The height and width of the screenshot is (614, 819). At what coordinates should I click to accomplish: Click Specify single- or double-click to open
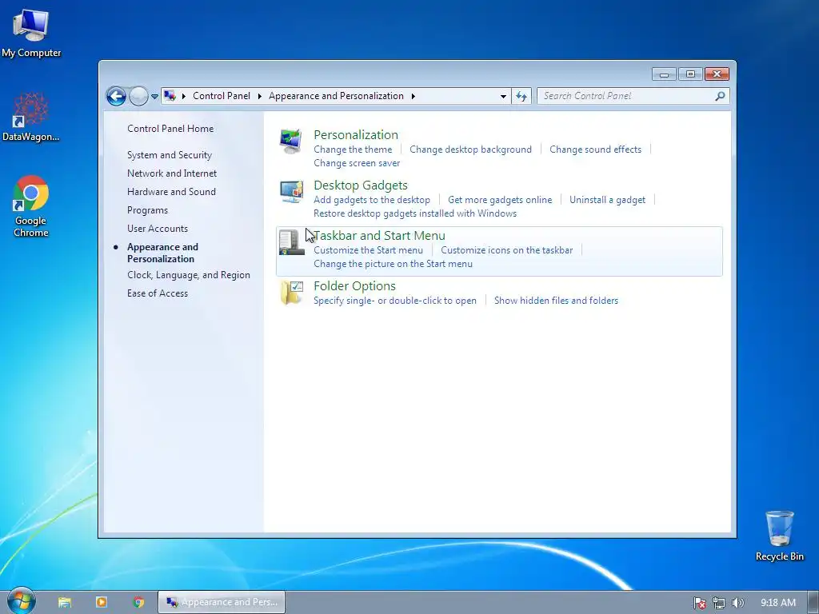click(x=395, y=301)
